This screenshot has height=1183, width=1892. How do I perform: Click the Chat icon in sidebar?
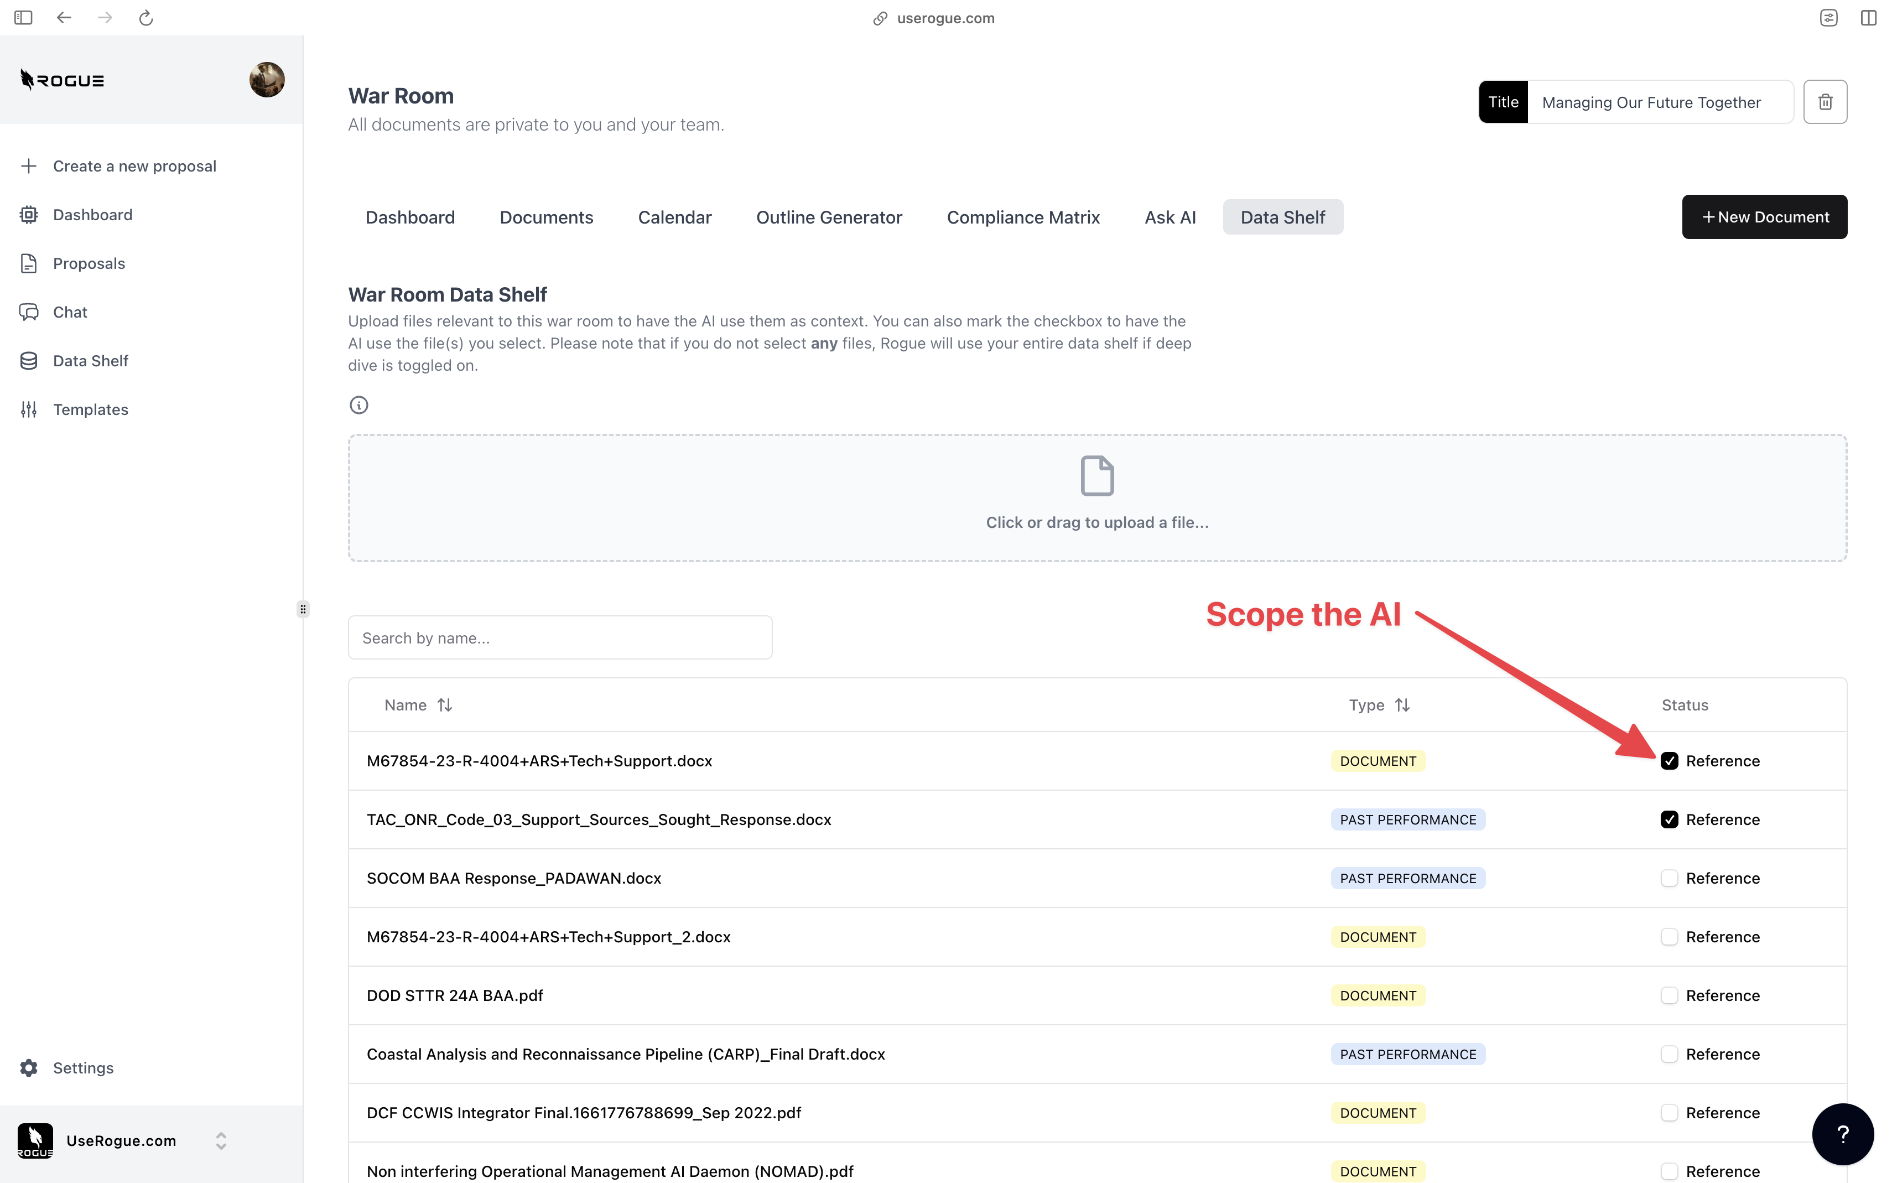(x=29, y=312)
